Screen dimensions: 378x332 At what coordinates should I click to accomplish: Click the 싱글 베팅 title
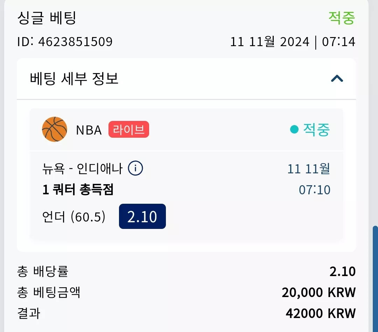47,18
